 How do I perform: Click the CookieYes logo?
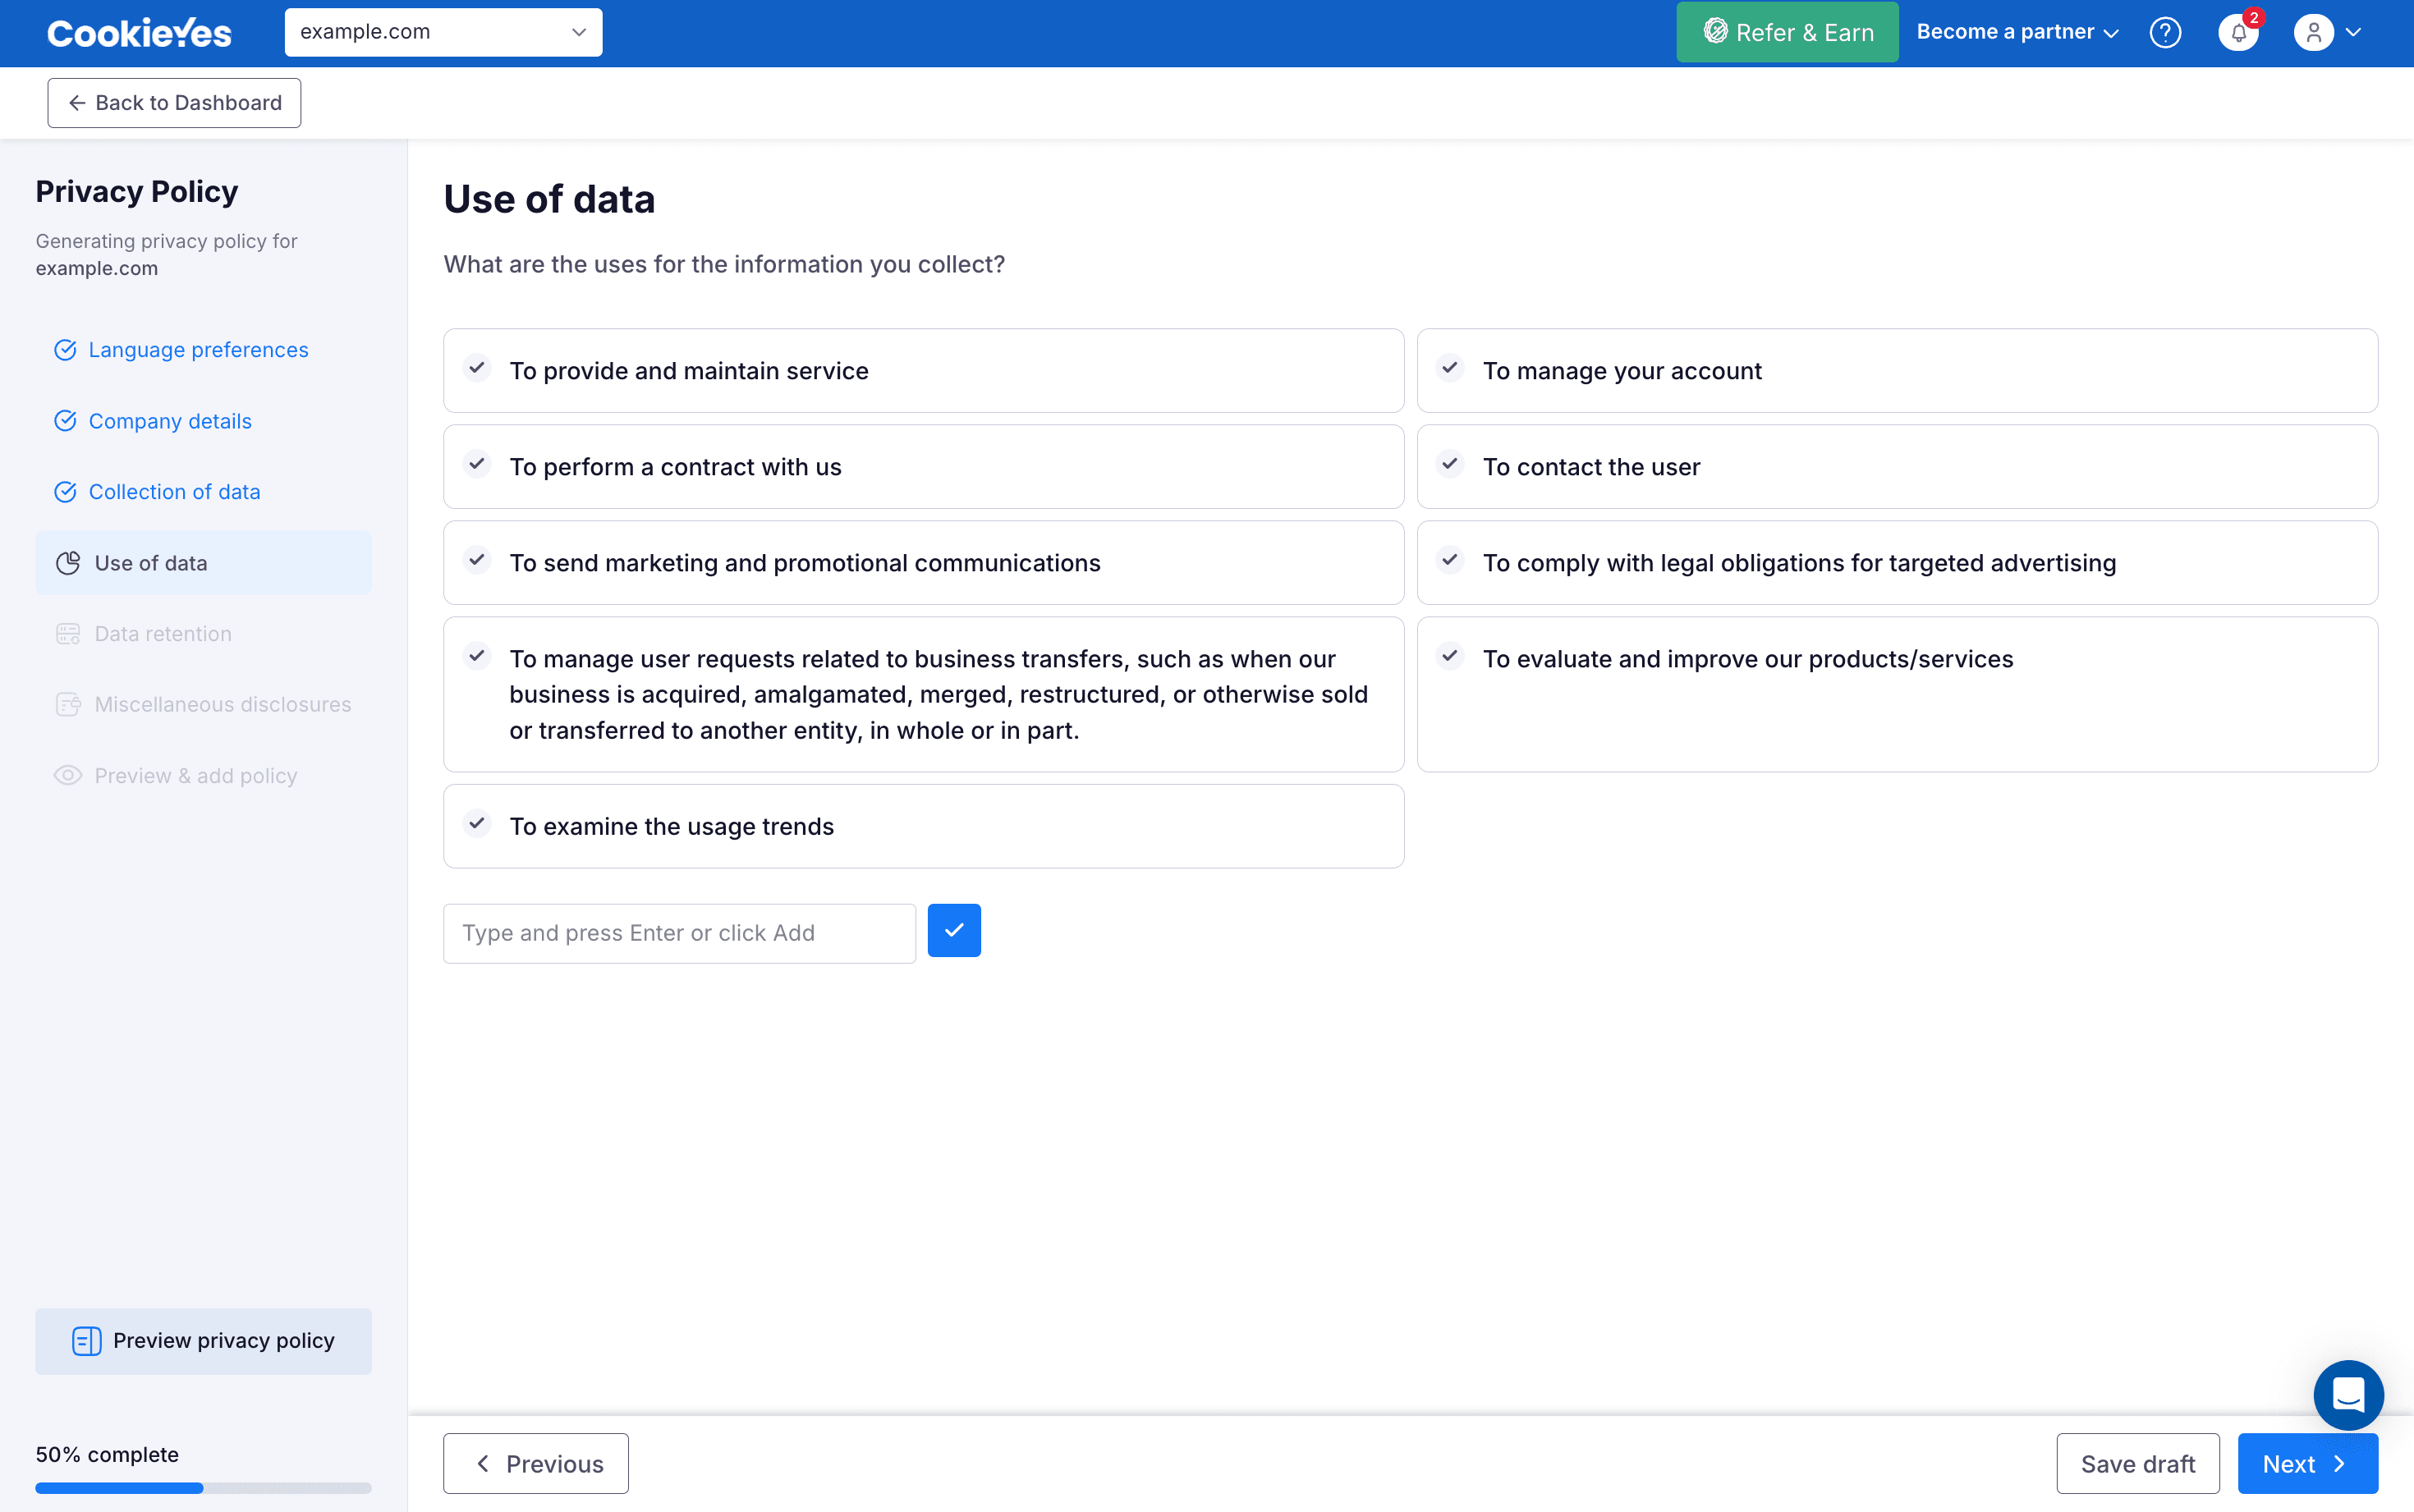(x=139, y=33)
